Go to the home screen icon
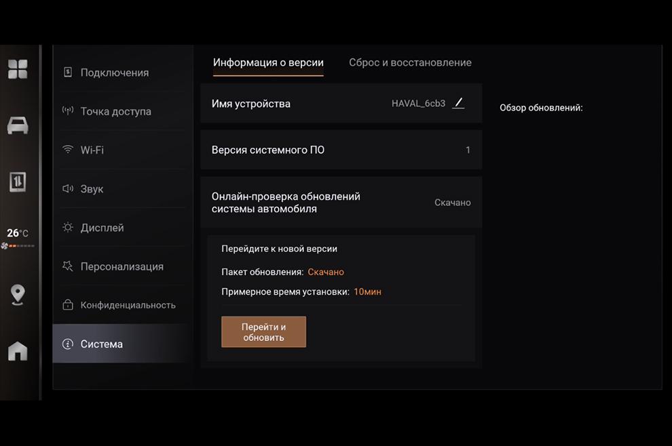 point(18,351)
